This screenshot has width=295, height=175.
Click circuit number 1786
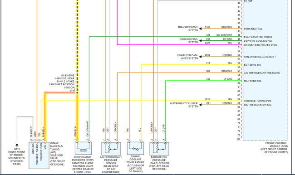tap(207, 27)
